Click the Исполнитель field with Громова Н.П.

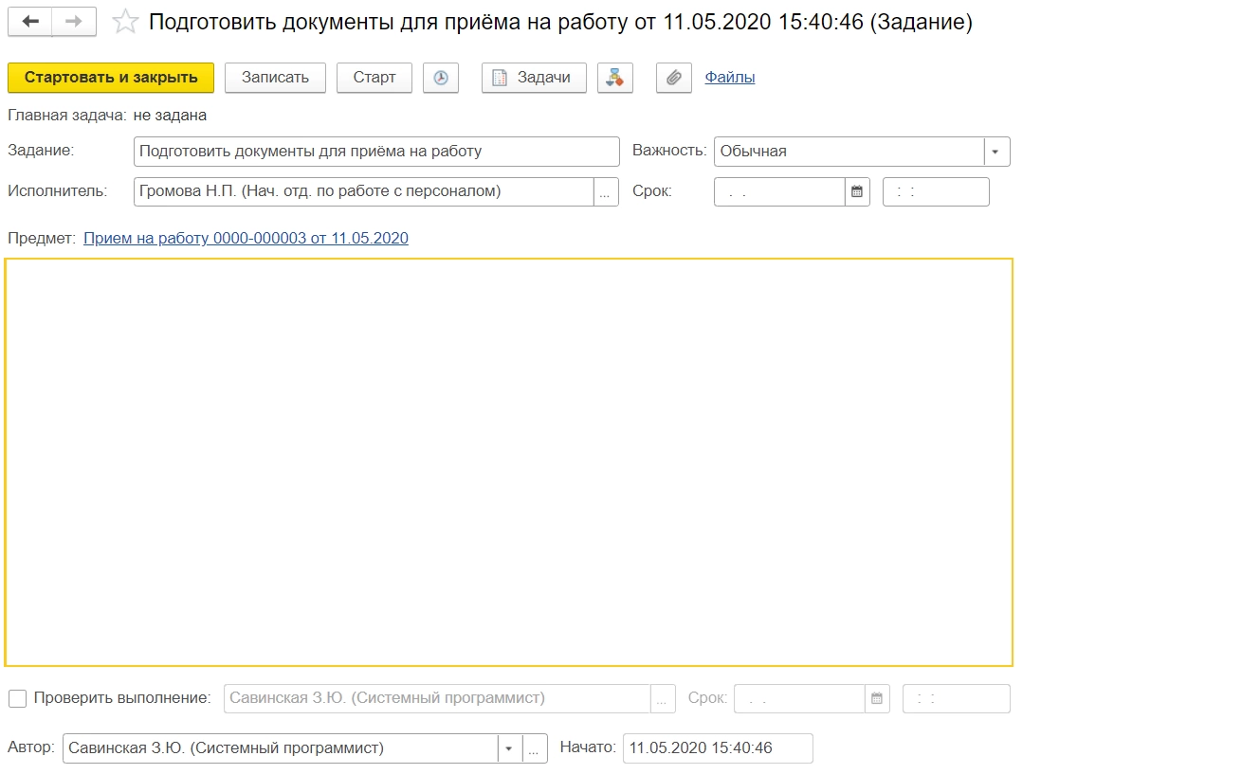(364, 191)
